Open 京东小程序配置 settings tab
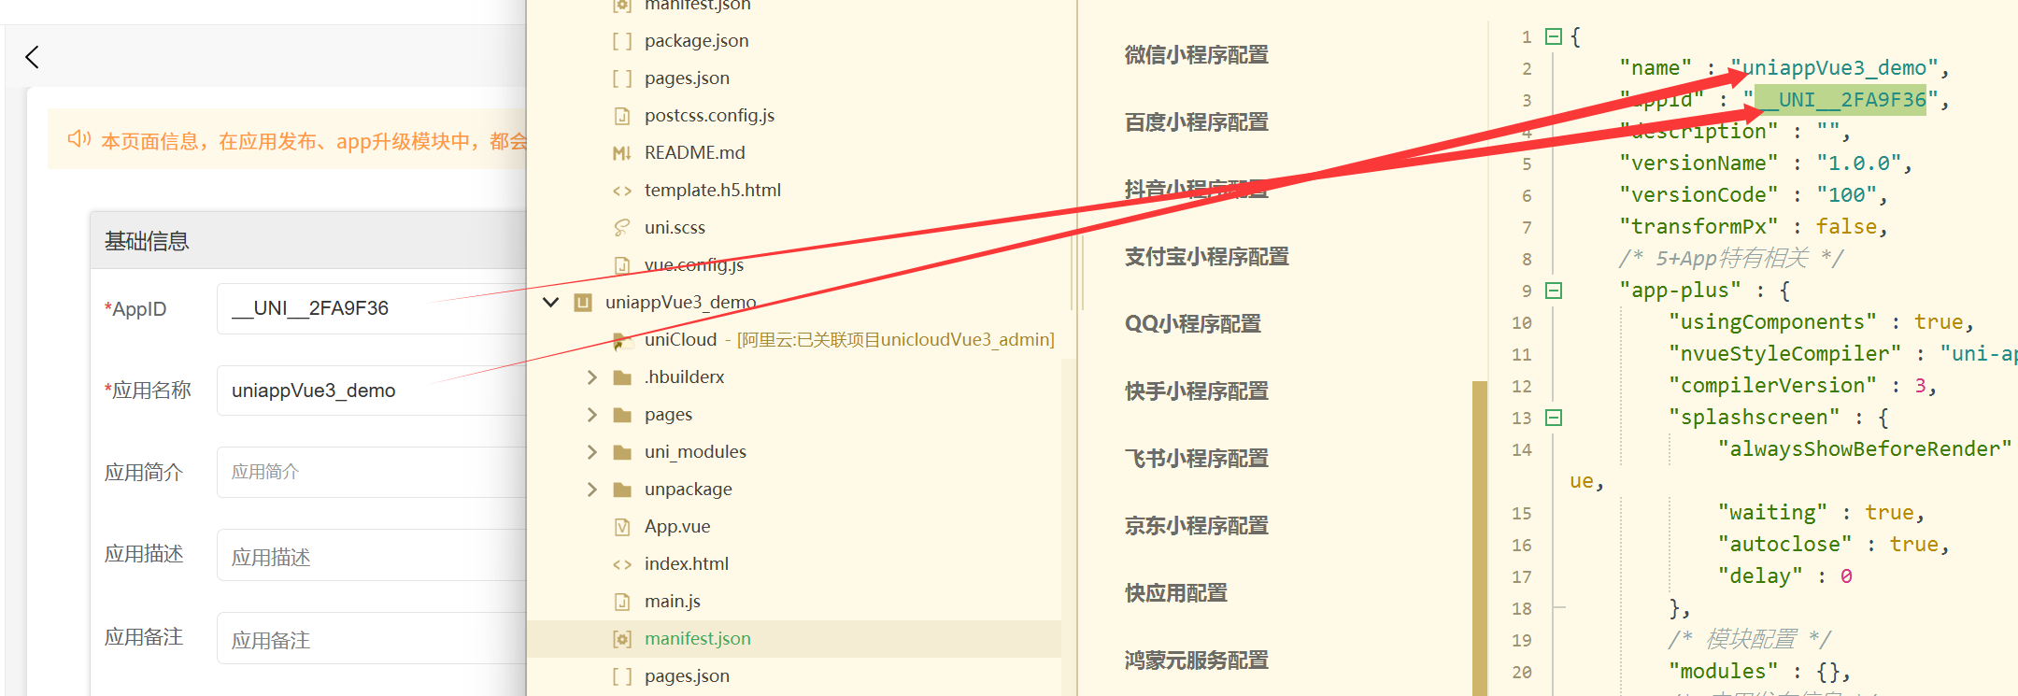2018x696 pixels. [x=1197, y=526]
